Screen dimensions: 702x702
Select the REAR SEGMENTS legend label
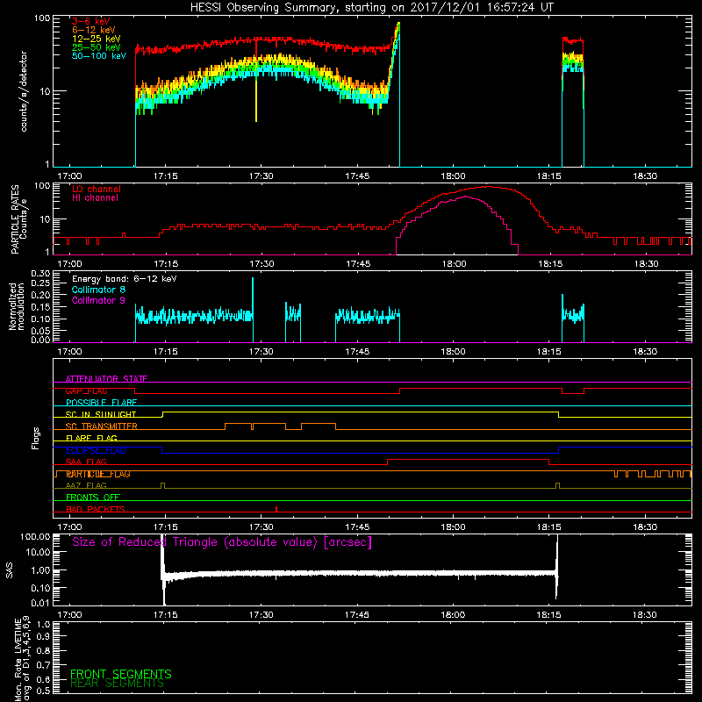click(x=118, y=684)
